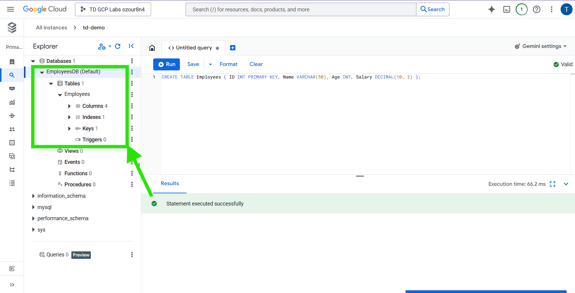575x293 pixels.
Task: Click into the top search bar
Action: [x=301, y=10]
